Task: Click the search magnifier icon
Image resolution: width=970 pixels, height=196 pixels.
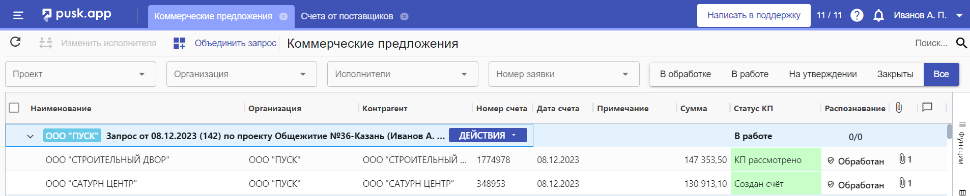Action: tap(961, 43)
